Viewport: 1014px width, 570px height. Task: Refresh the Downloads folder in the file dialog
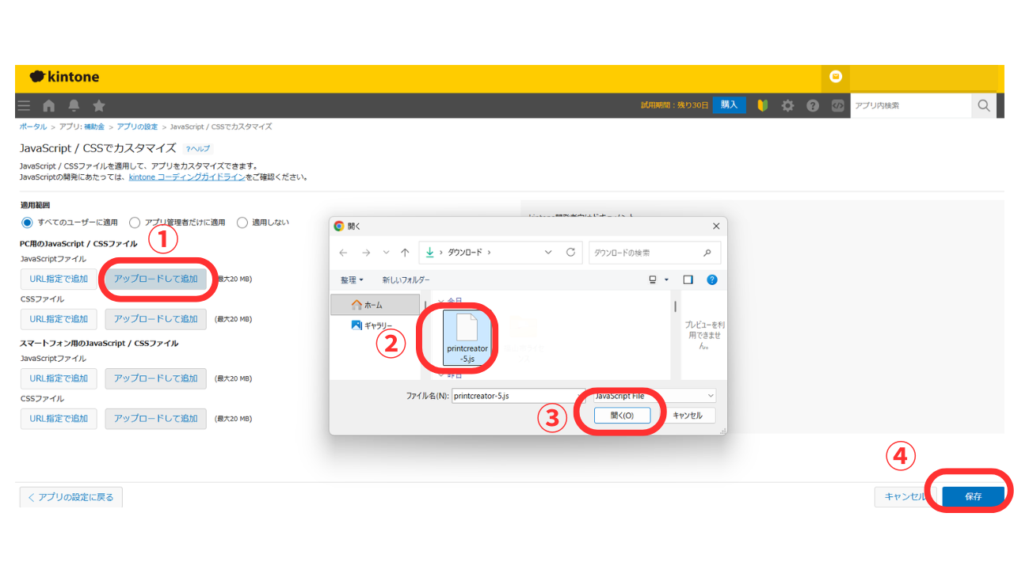pos(570,253)
